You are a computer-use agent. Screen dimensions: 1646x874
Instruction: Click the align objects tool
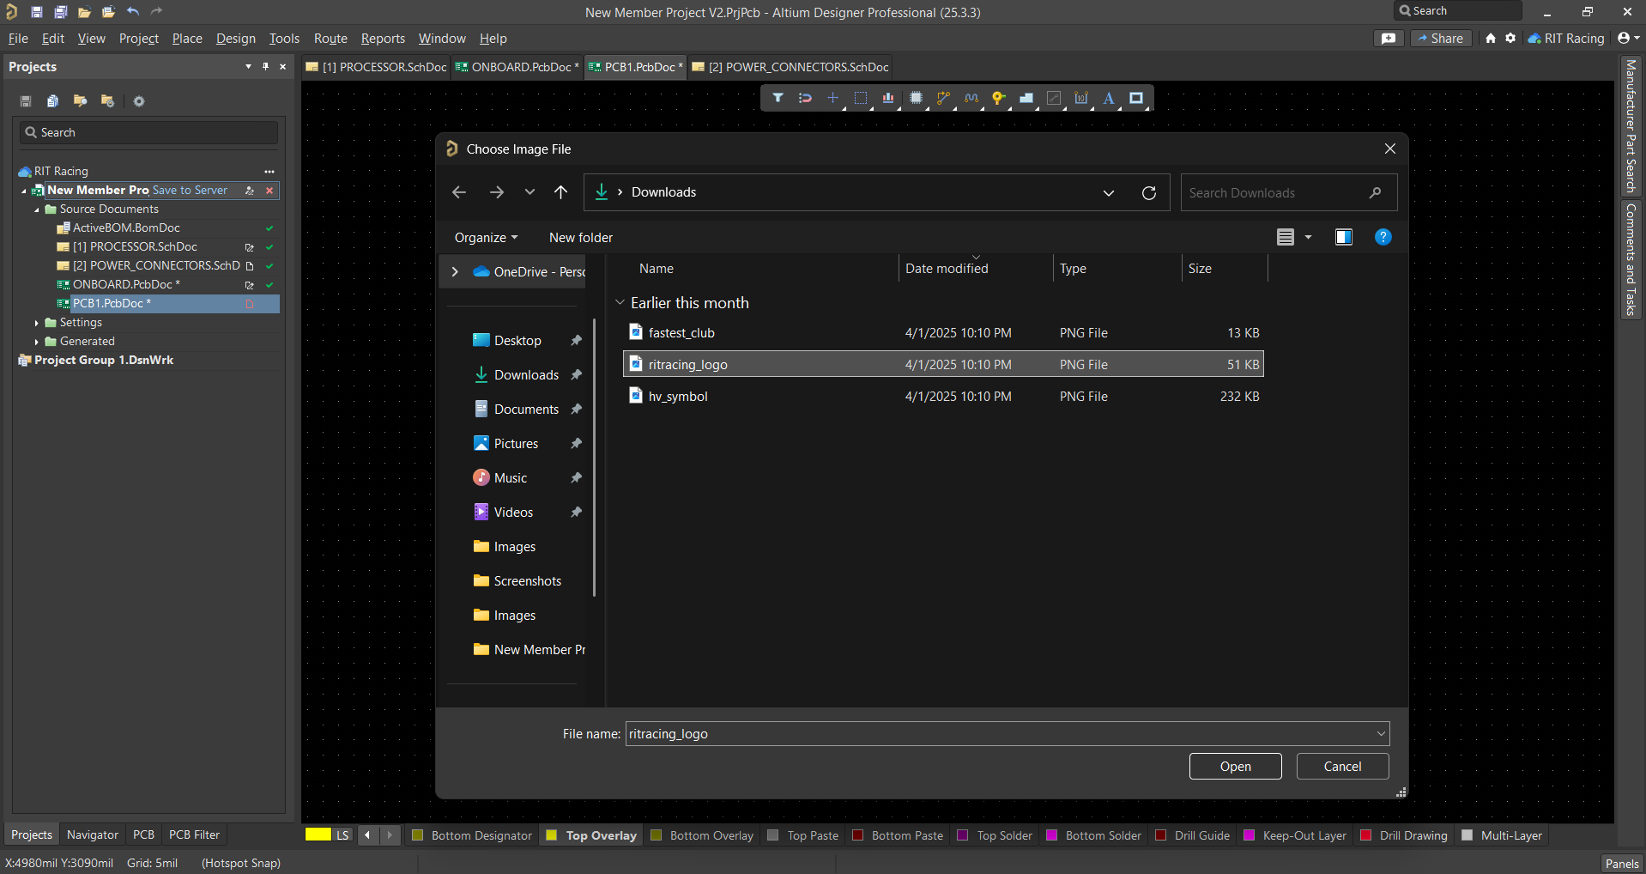[888, 98]
